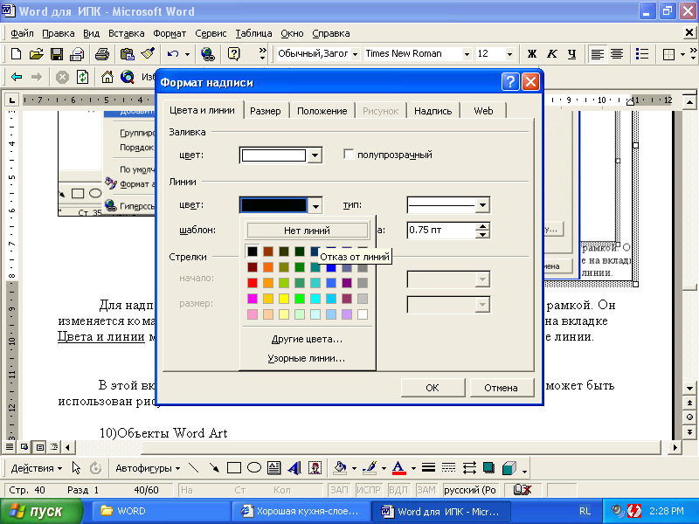The width and height of the screenshot is (699, 524).
Task: Align text to the left
Action: coord(597,54)
